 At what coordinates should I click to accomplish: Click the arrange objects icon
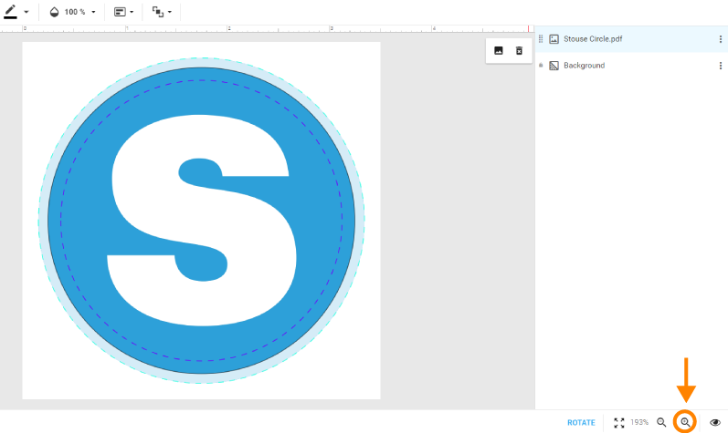pyautogui.click(x=158, y=12)
